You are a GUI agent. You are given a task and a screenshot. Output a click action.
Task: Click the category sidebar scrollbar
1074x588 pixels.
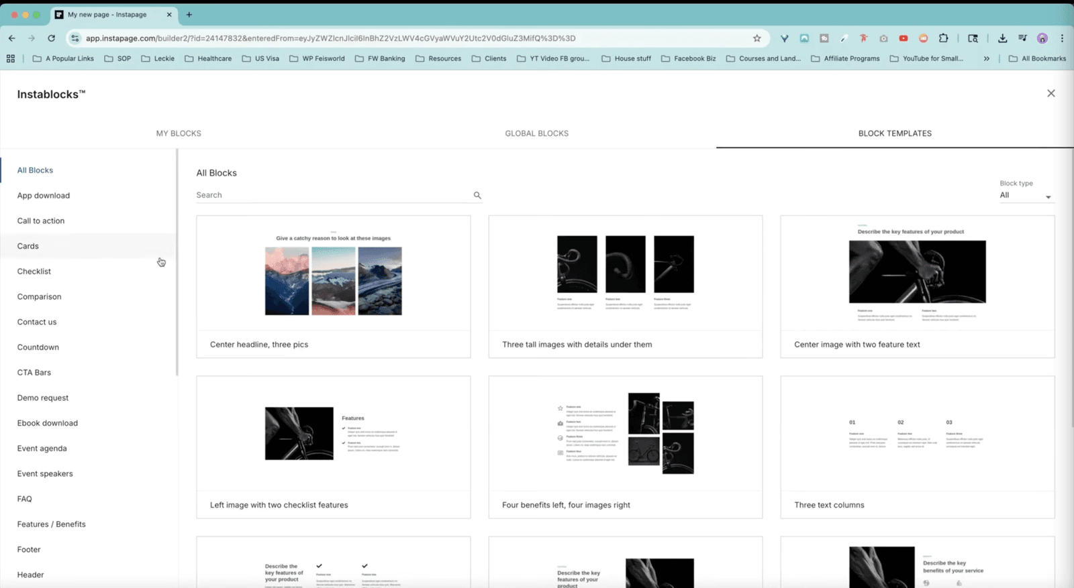coord(177,262)
